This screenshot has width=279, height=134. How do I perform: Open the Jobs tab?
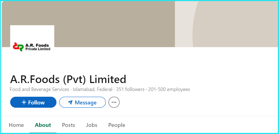pyautogui.click(x=92, y=125)
